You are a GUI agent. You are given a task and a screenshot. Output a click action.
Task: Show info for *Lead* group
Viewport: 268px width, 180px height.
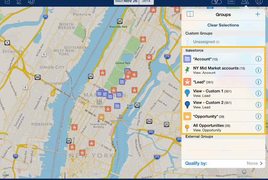pos(258,82)
